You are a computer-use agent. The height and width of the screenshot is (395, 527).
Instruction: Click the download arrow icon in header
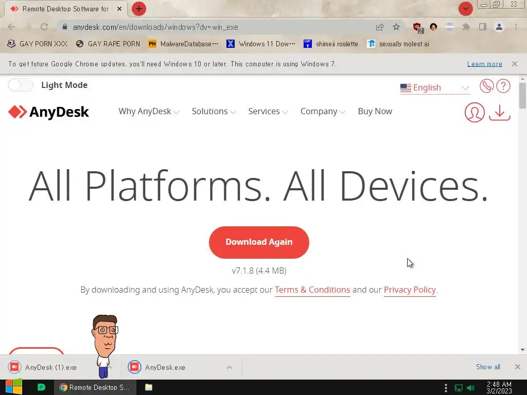500,113
